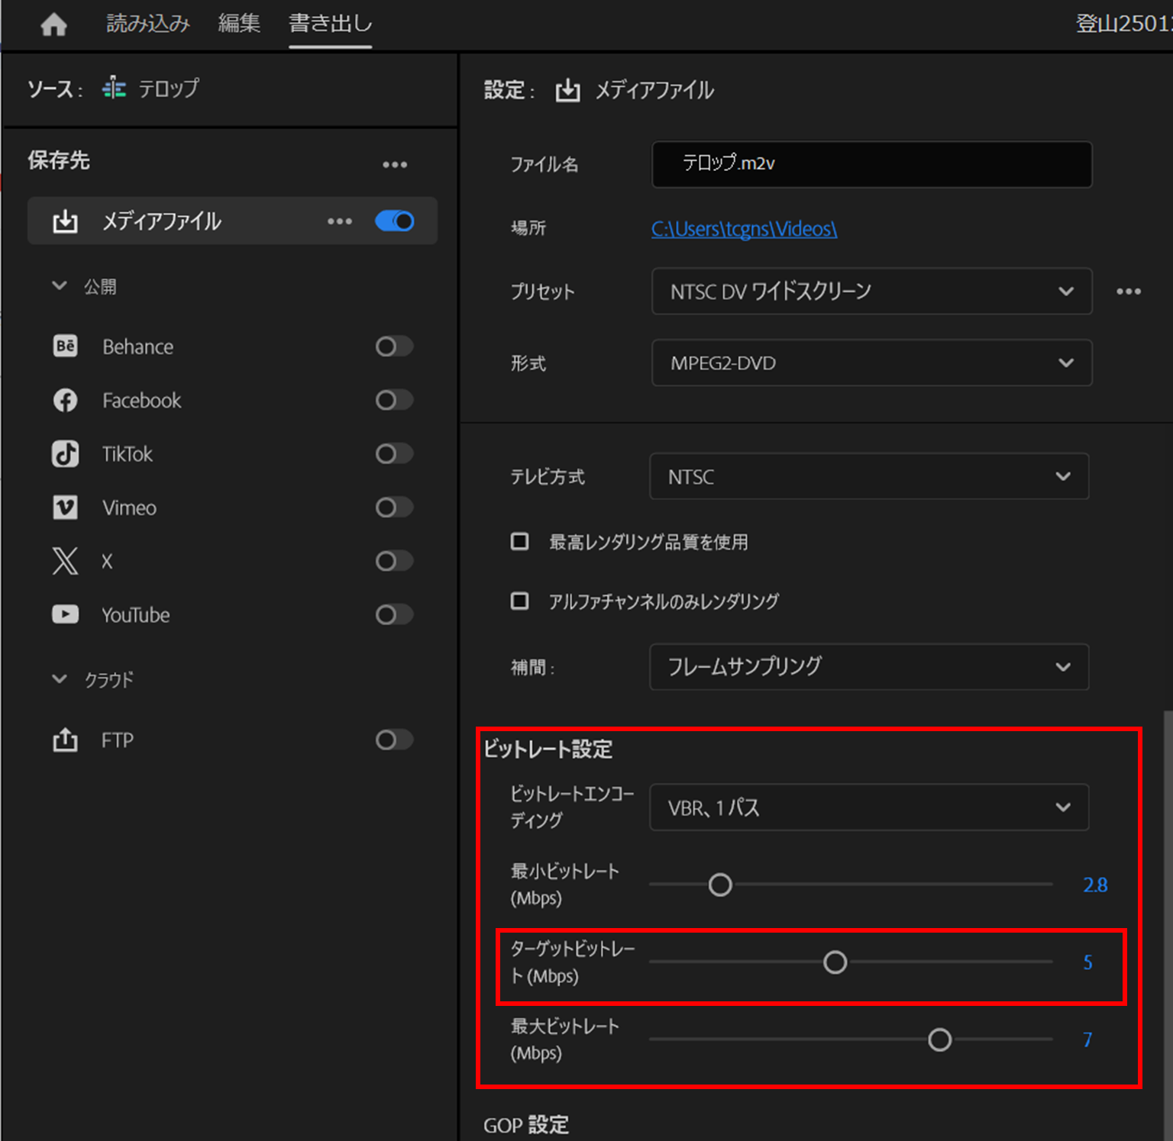Click the Behance publish icon
This screenshot has height=1141, width=1173.
[x=66, y=346]
